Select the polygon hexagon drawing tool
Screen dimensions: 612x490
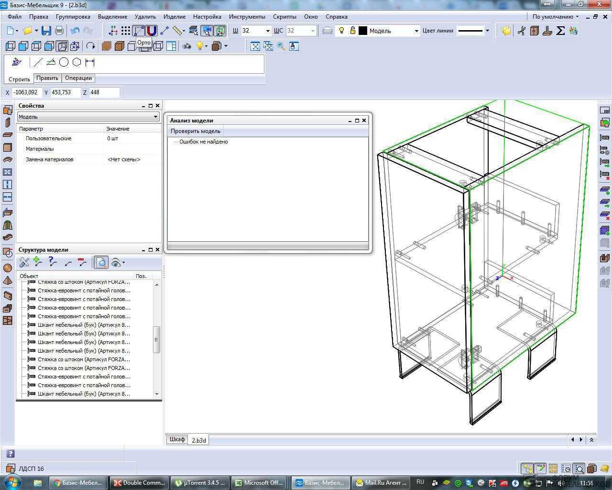pyautogui.click(x=76, y=62)
